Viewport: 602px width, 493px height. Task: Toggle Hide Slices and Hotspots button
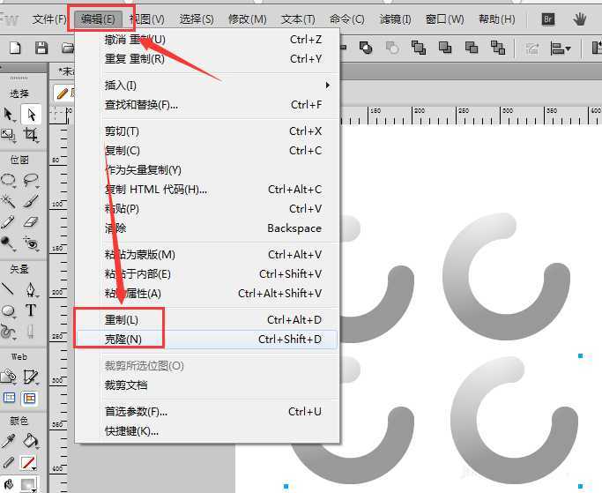9,398
